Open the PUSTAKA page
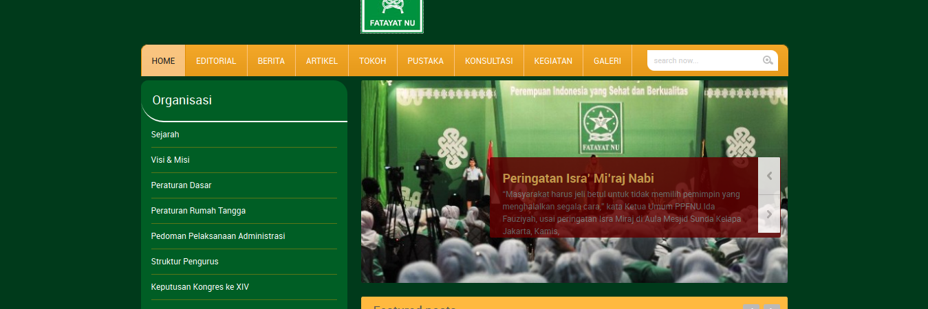The image size is (928, 309). click(x=425, y=60)
